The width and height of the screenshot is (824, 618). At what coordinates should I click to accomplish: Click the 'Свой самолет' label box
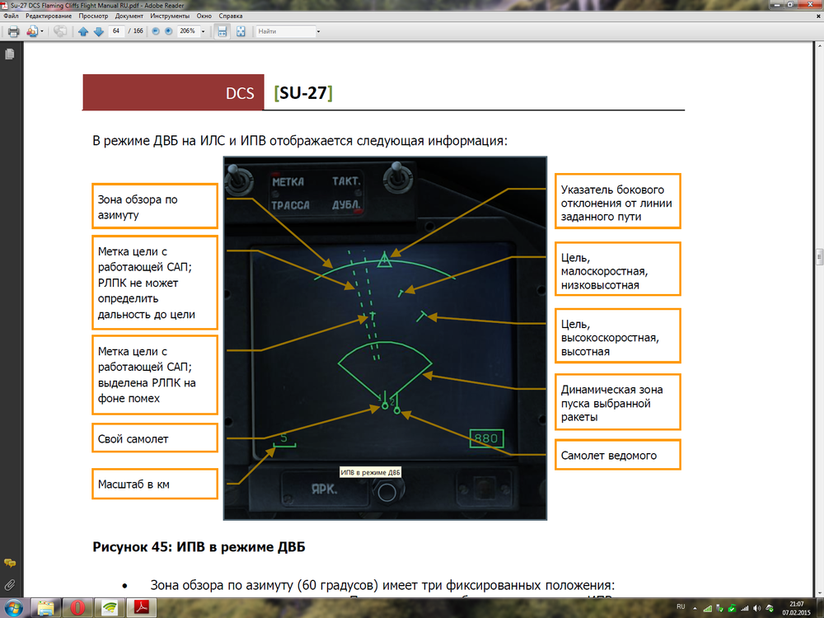155,438
